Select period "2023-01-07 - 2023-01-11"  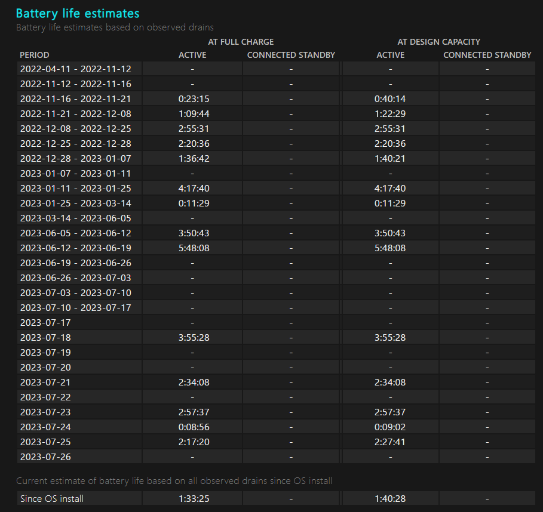pyautogui.click(x=75, y=173)
